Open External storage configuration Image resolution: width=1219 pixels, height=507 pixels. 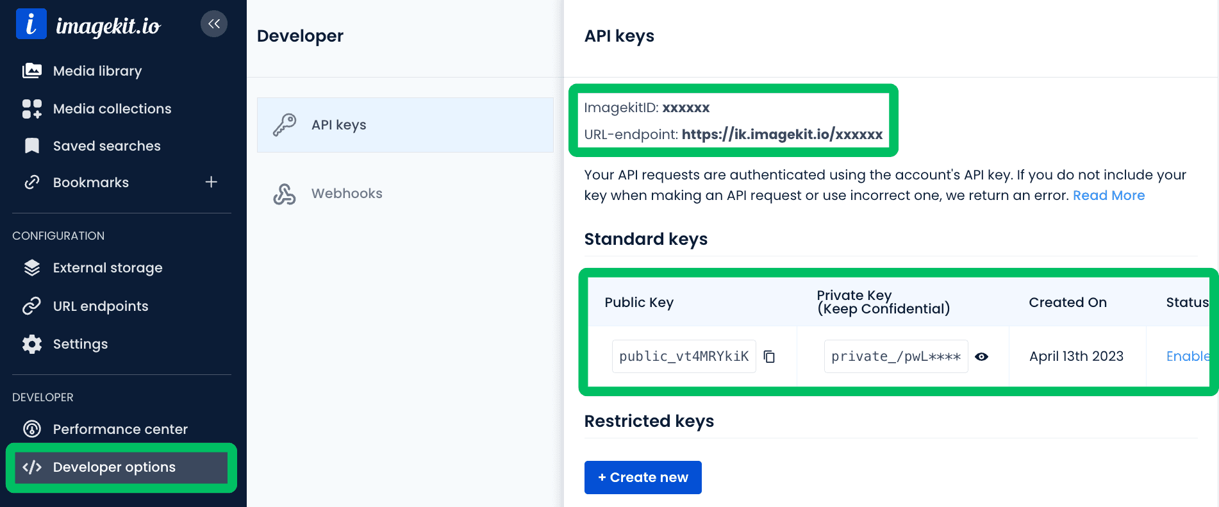(x=107, y=268)
